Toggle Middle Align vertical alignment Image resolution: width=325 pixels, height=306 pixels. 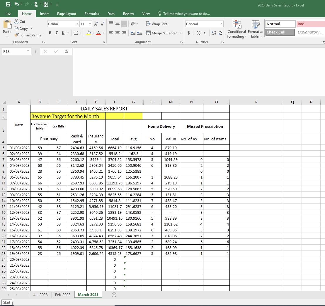click(x=118, y=24)
